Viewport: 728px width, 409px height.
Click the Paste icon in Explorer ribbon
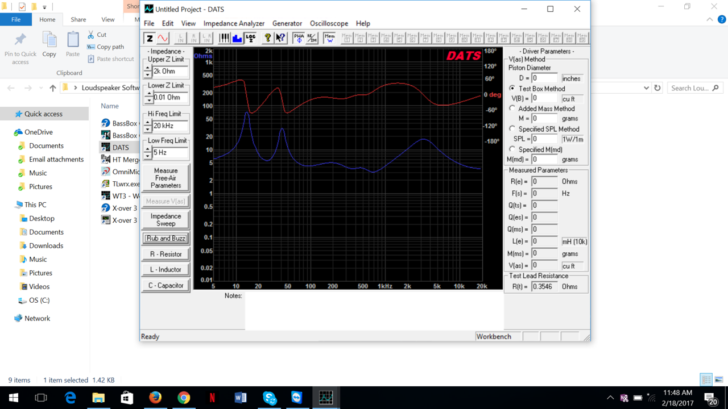coord(73,44)
